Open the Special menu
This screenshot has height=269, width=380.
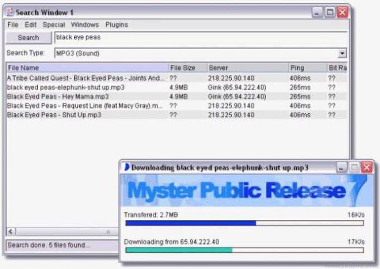pos(54,25)
